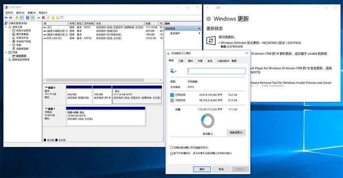Image resolution: width=343 pixels, height=178 pixels.
Task: Click the red X delete toolbar icon
Action: [x=43, y=18]
